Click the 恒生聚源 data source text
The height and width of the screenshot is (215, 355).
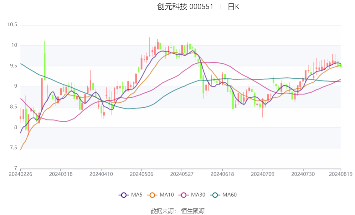[193, 211]
